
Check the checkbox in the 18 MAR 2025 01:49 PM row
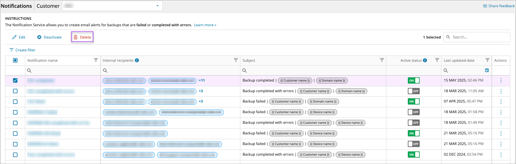tap(15, 123)
